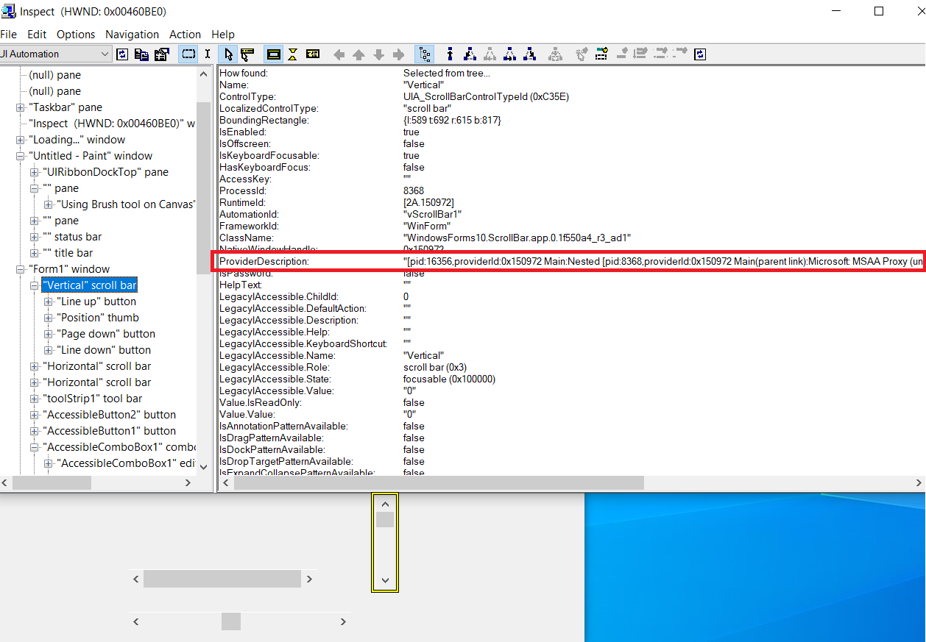Click the vertical scrollbar thumb in Form1
The height and width of the screenshot is (642, 926).
[x=385, y=520]
